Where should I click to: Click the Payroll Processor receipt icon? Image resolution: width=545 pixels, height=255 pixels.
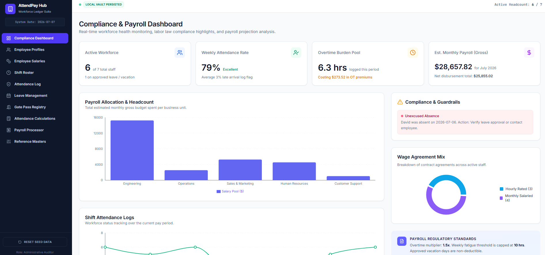9,130
